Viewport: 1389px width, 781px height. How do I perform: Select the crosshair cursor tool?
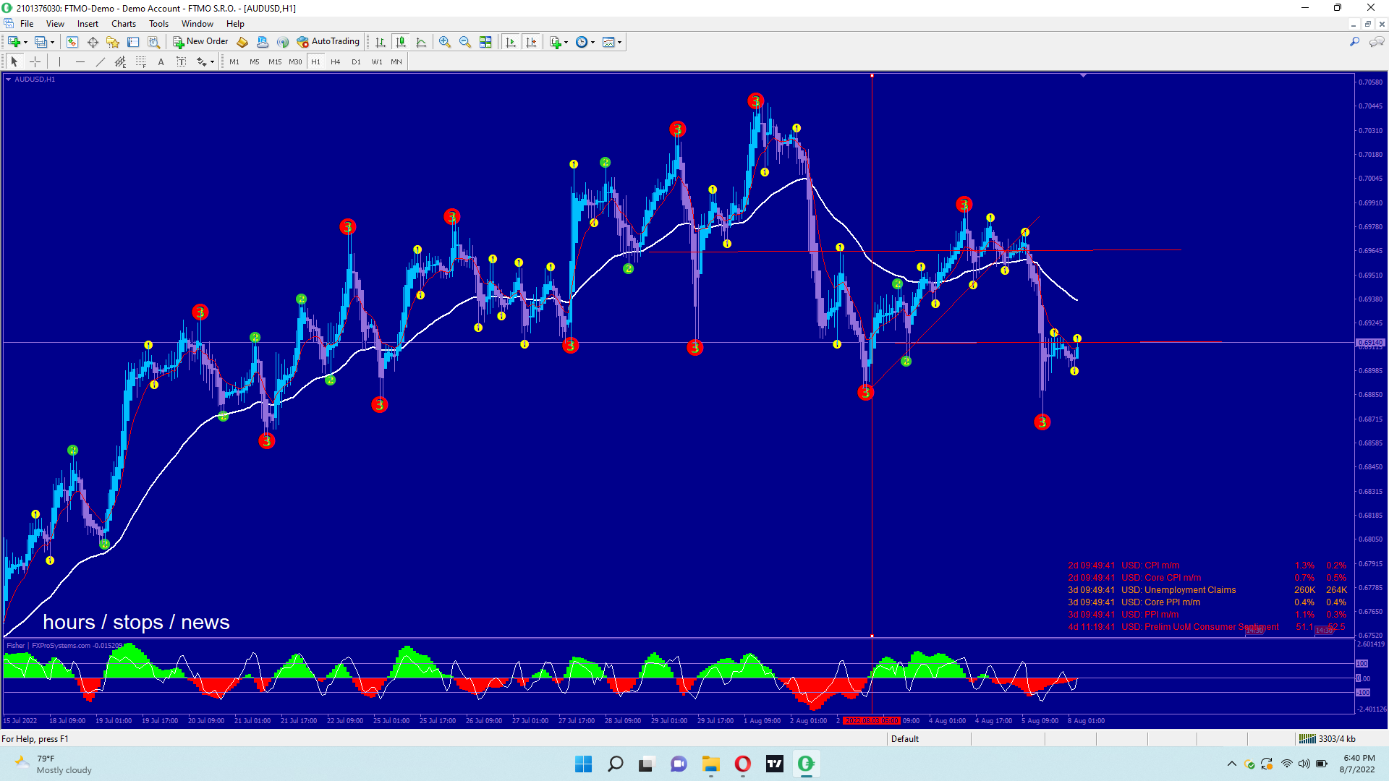click(x=35, y=62)
